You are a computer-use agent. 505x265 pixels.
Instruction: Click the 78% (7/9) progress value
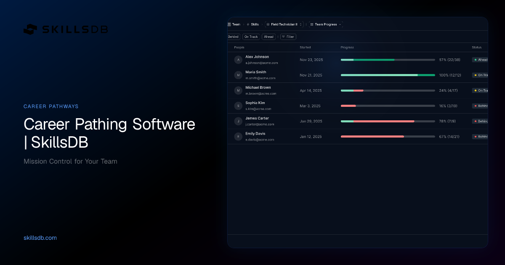(x=447, y=121)
